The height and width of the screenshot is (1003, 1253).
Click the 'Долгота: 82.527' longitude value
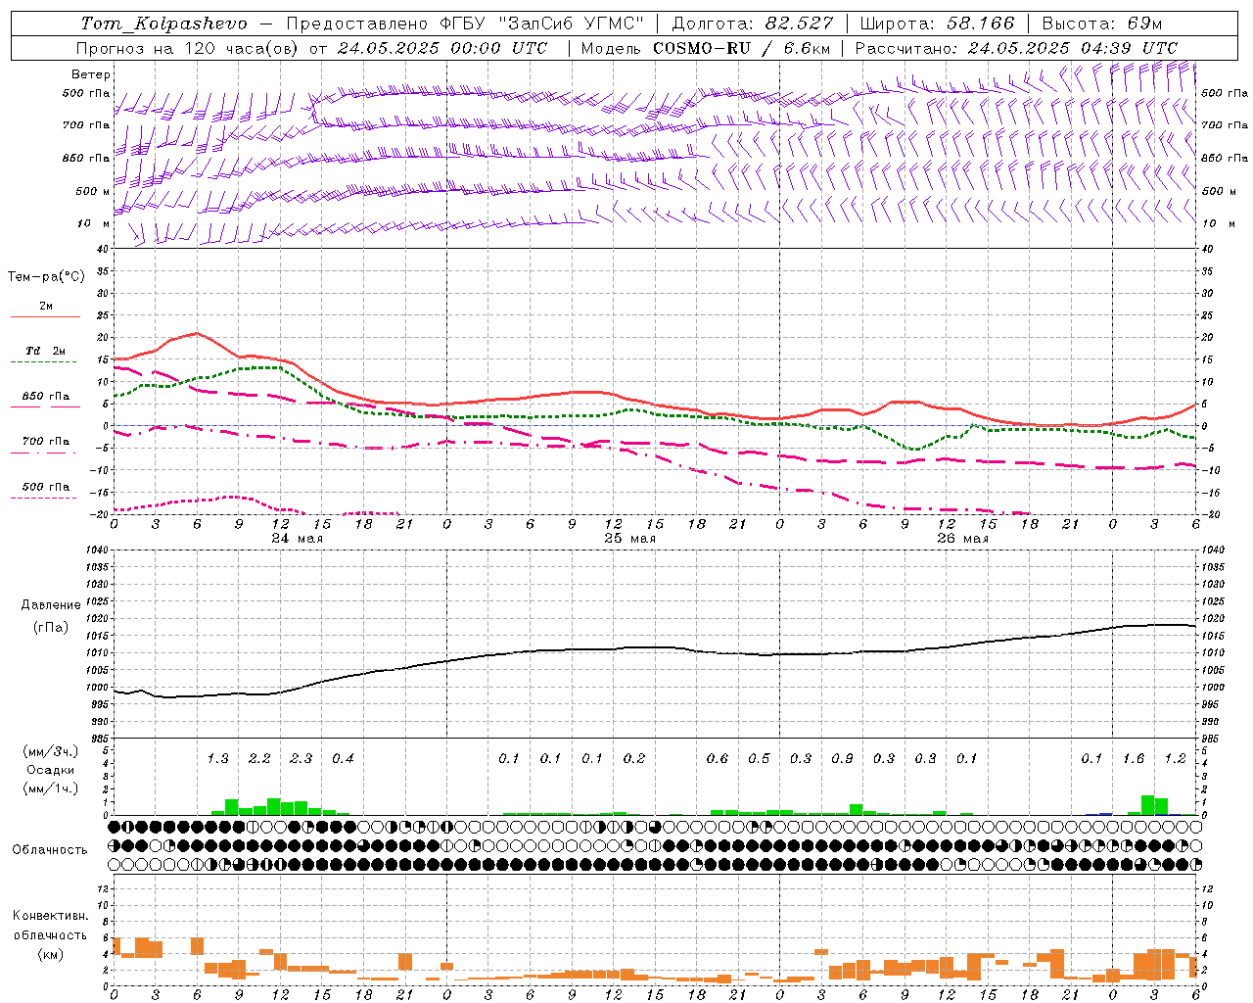point(753,24)
